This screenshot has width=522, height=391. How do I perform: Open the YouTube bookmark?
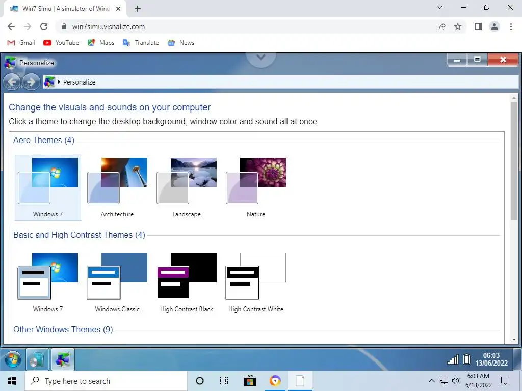tap(61, 43)
